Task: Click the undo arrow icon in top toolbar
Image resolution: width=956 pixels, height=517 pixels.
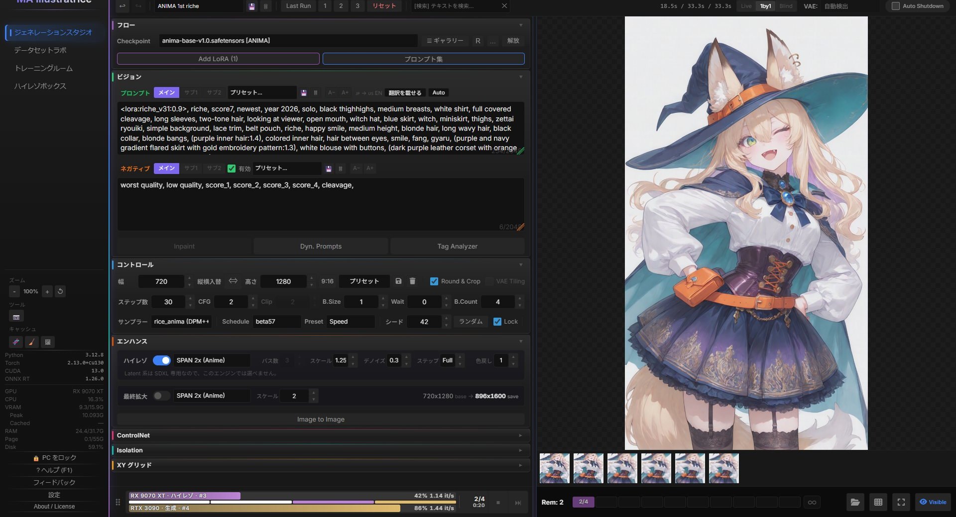Action: [122, 6]
